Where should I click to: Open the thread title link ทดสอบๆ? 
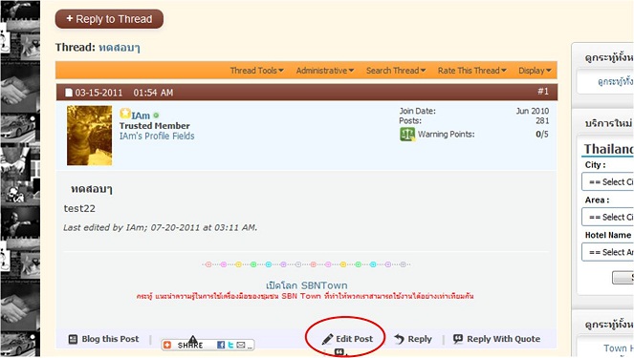pyautogui.click(x=120, y=48)
